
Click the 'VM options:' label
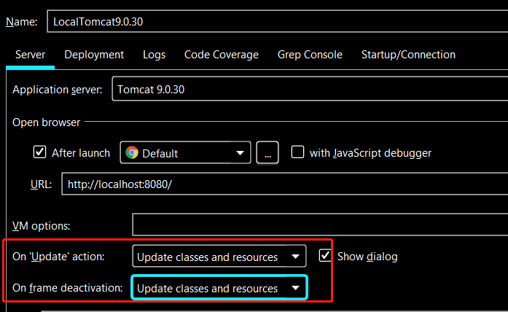point(41,225)
